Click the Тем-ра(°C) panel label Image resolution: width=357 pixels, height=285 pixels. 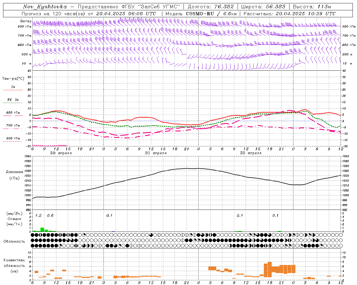tap(13, 79)
